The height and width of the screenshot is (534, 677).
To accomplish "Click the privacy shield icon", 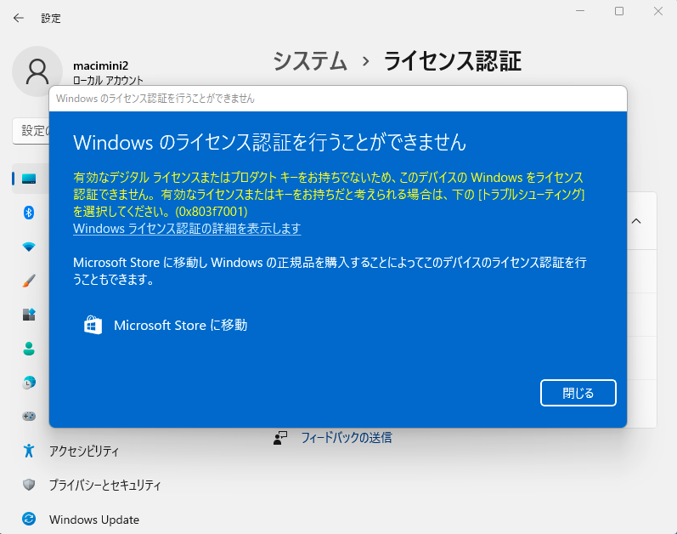I will pyautogui.click(x=29, y=485).
